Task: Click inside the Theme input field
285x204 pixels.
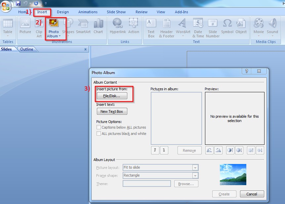Action: pyautogui.click(x=146, y=184)
